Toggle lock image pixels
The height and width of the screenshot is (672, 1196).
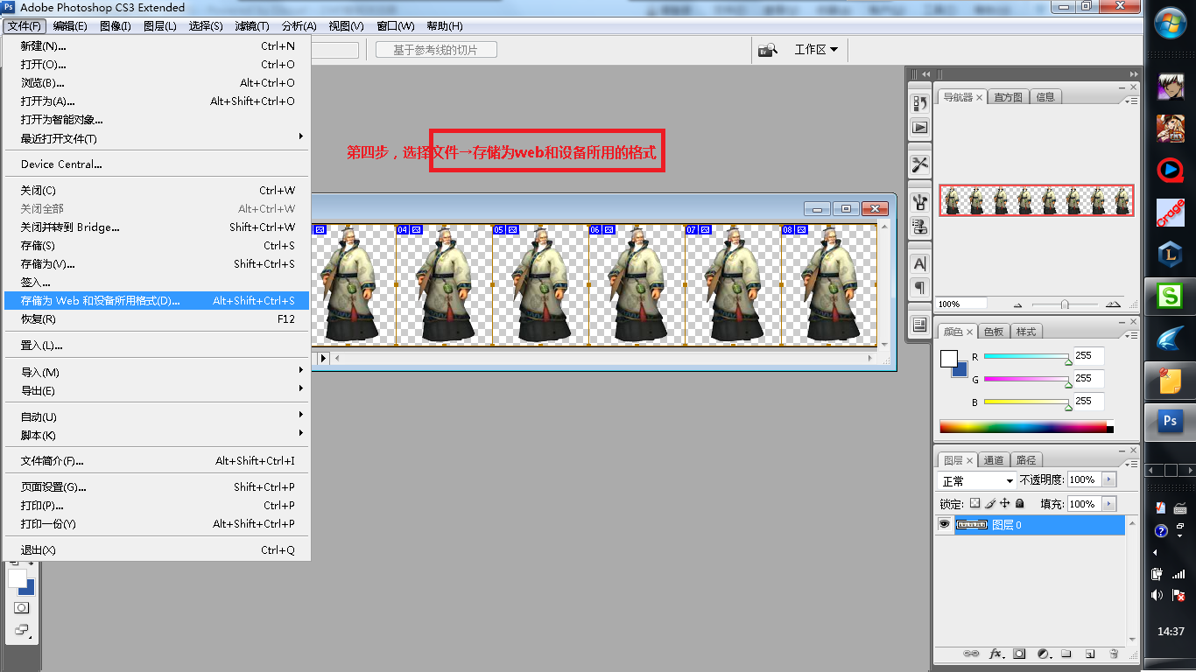(x=990, y=504)
